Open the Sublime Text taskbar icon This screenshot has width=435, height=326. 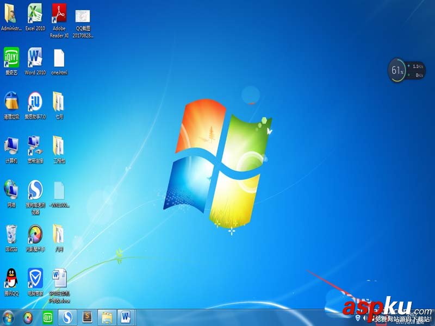tap(87, 318)
